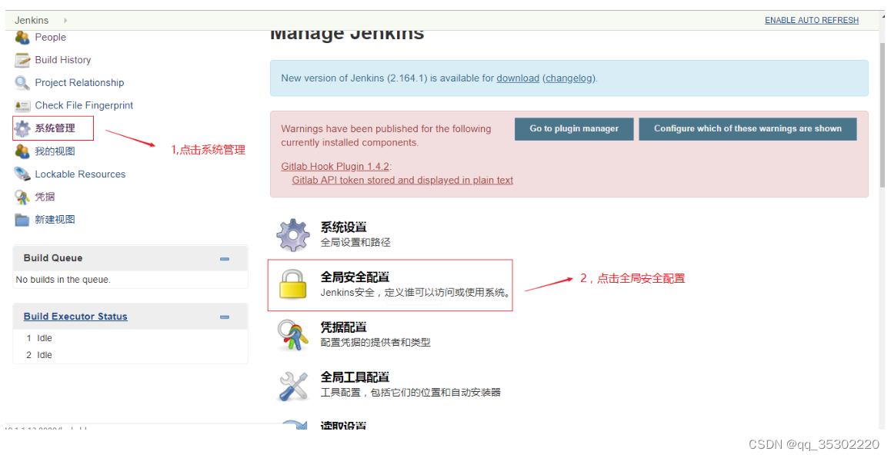Open 全局工具配置 heading link
Image resolution: width=891 pixels, height=458 pixels.
(x=355, y=377)
